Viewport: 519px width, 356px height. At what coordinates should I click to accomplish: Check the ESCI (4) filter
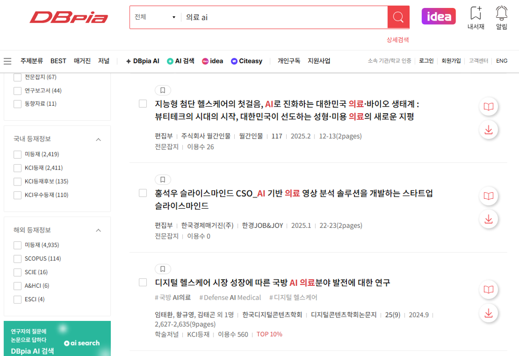[17, 299]
